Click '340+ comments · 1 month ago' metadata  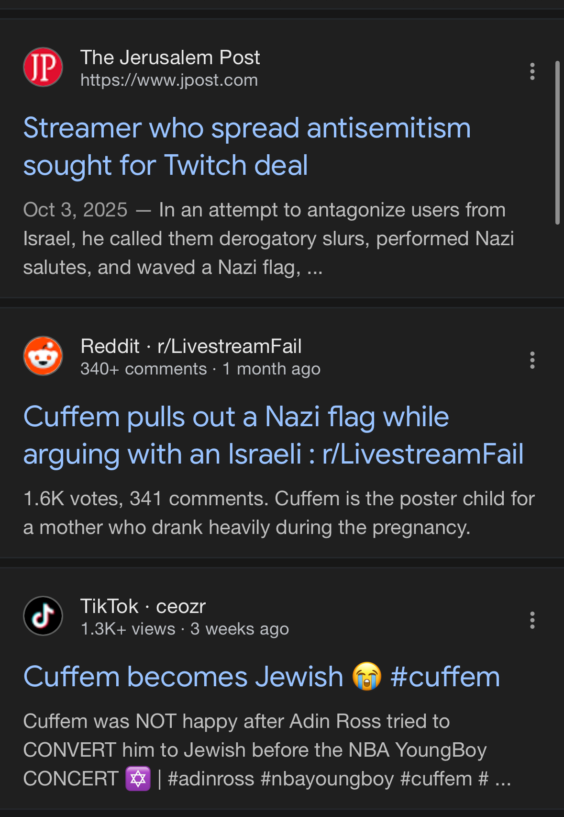pos(200,369)
